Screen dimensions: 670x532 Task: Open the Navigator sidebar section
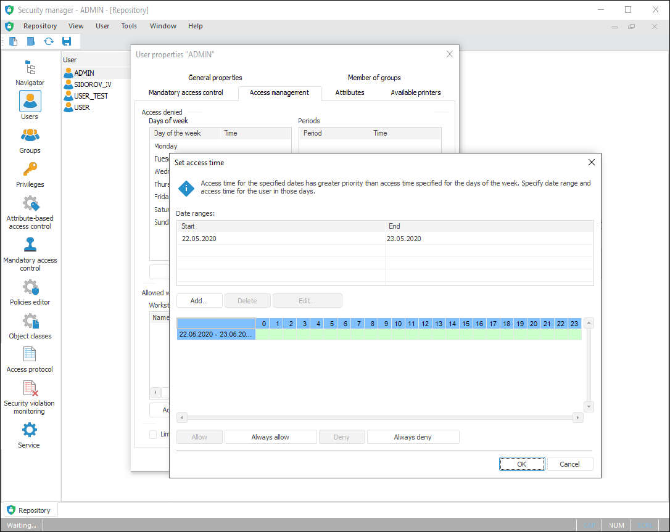click(30, 73)
